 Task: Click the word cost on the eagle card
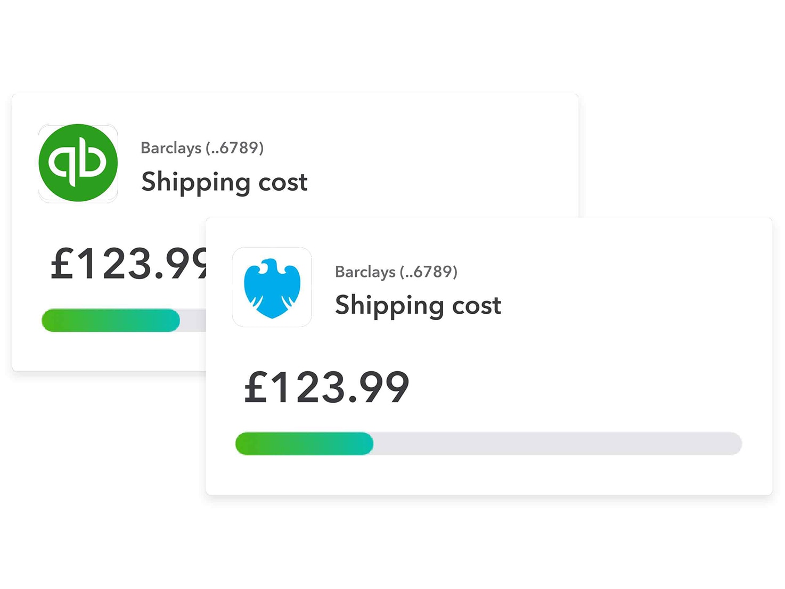click(477, 306)
